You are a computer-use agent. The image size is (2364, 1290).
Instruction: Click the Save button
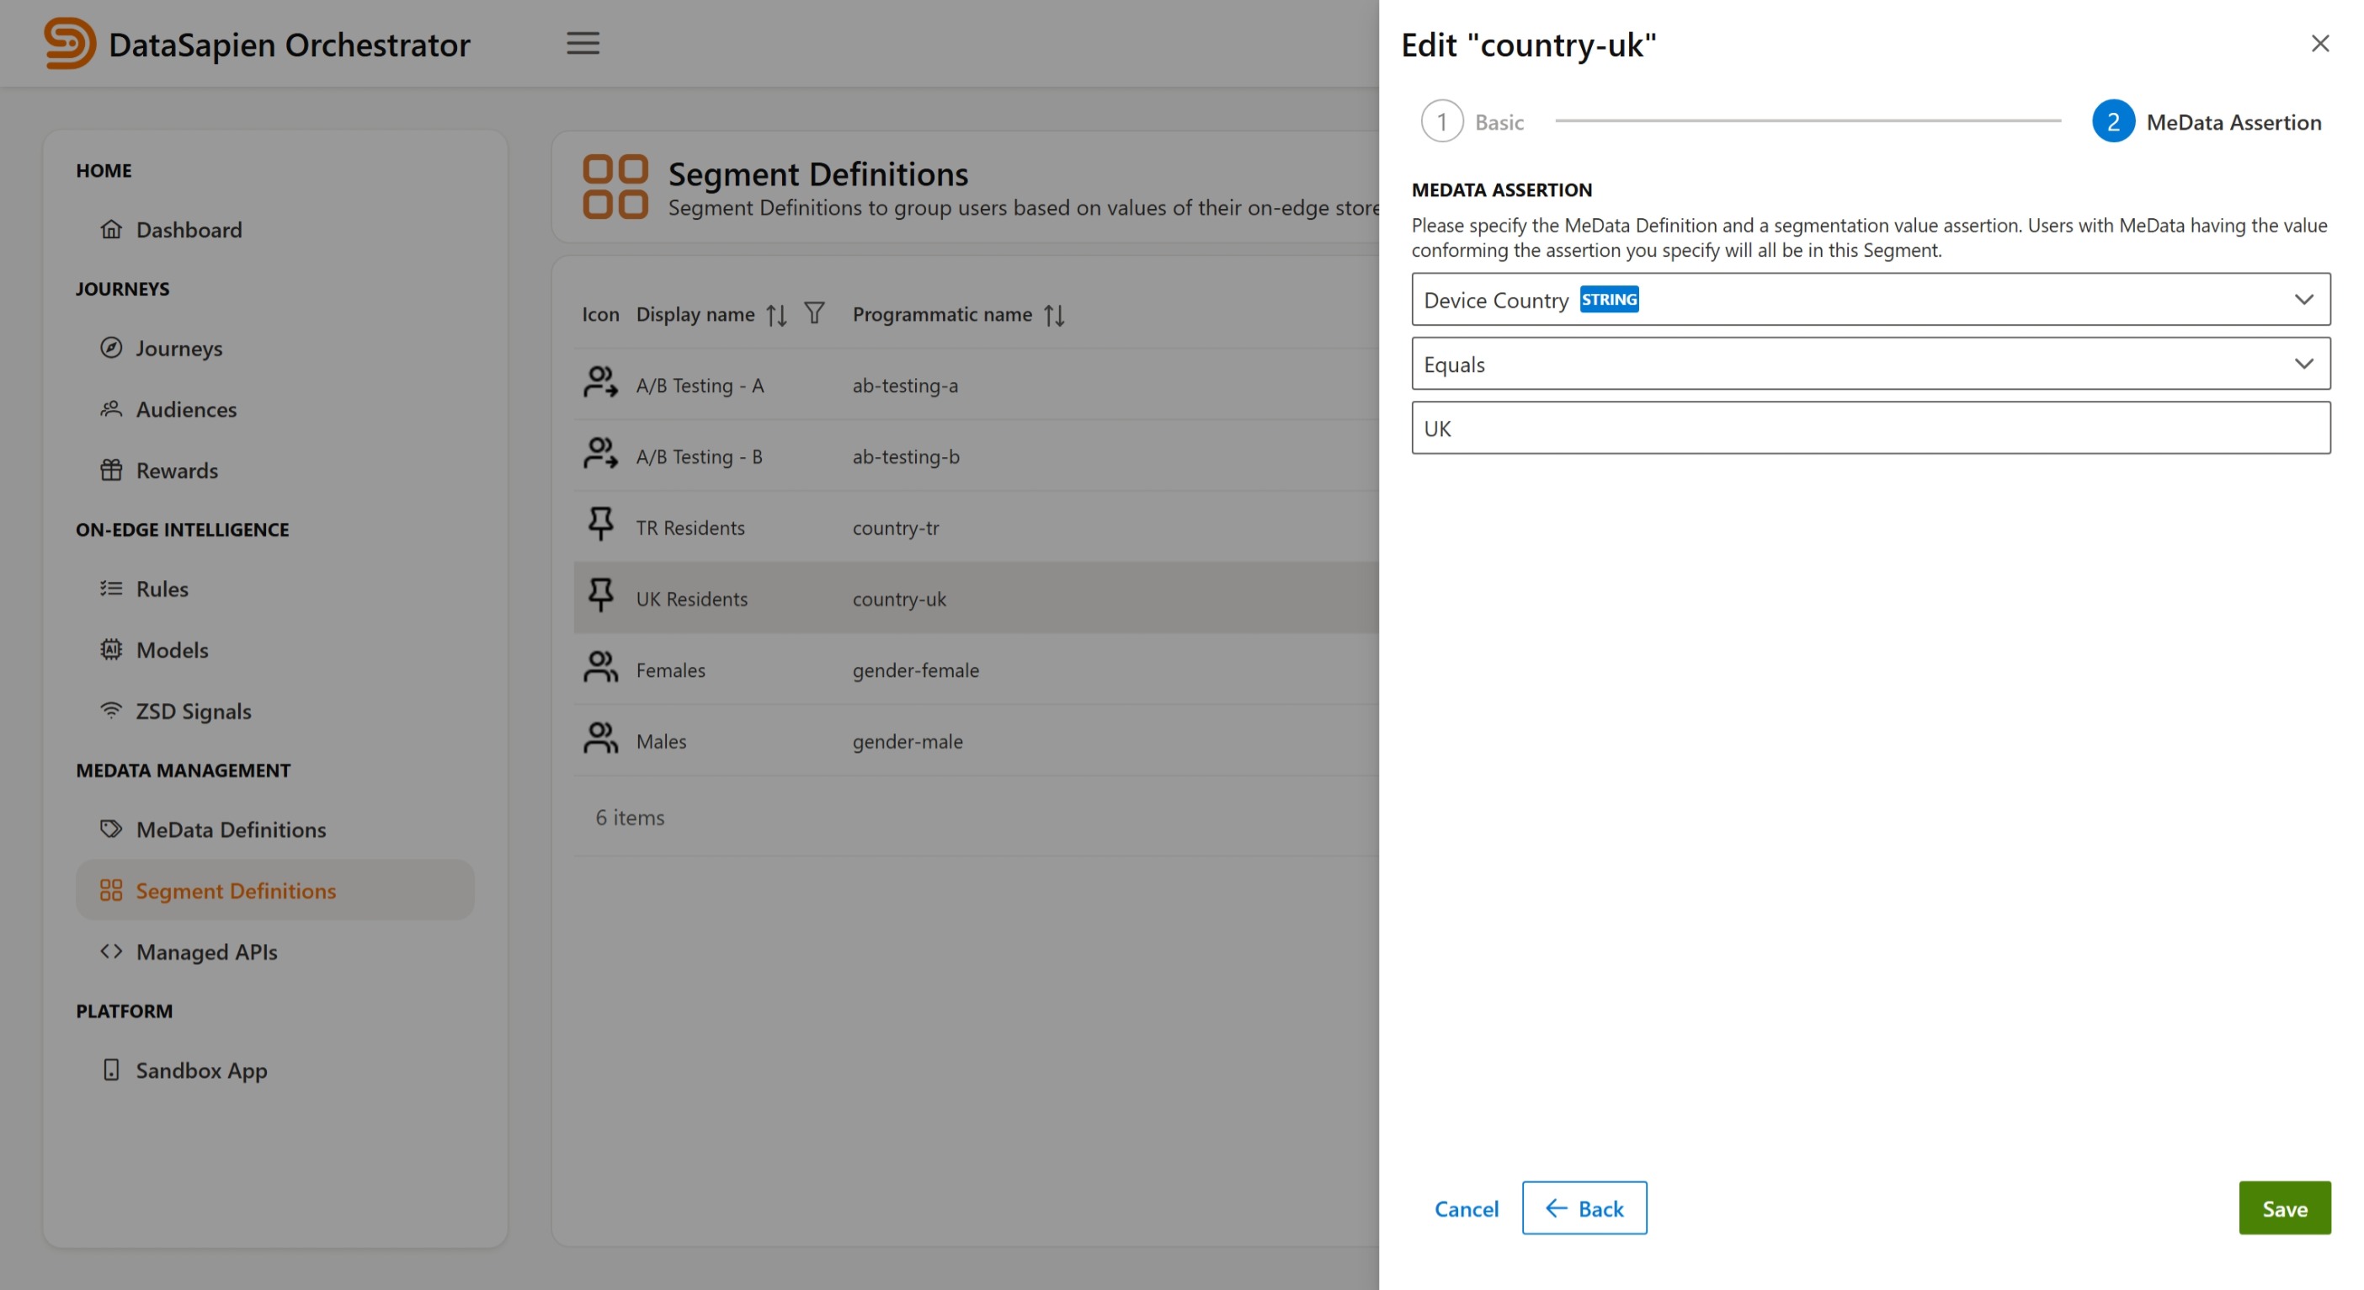2284,1208
